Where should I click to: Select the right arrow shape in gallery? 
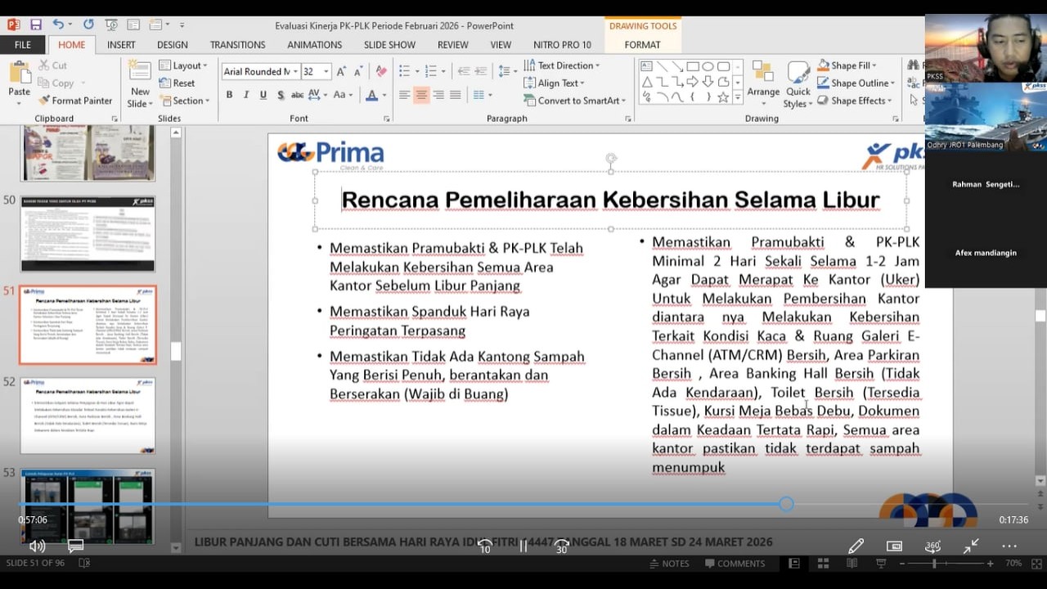tap(692, 82)
